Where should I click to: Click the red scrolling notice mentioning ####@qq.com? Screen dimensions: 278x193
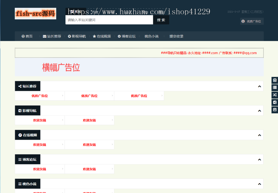tap(209, 53)
